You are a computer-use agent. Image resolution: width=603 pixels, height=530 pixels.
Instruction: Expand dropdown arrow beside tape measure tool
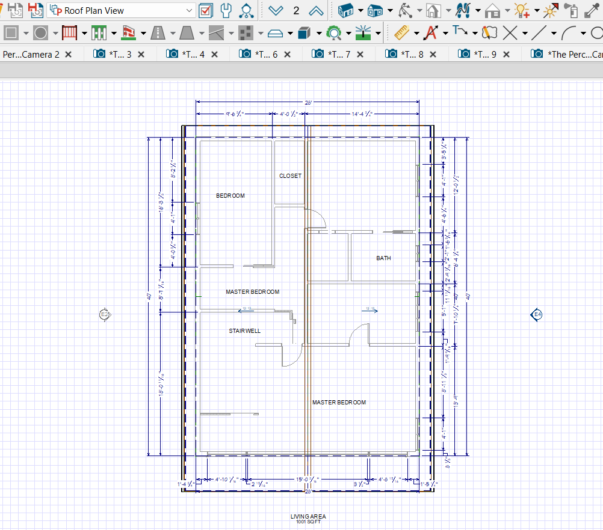(x=415, y=33)
